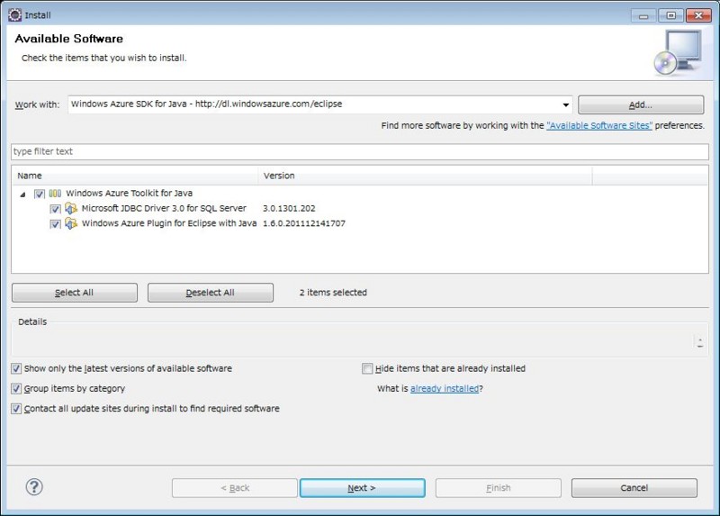720x516 pixels.
Task: Select Windows Azure Toolkit for Java label
Action: click(x=129, y=193)
